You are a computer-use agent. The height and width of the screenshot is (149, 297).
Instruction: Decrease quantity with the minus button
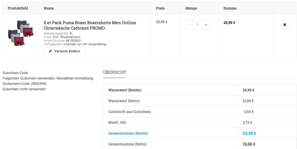(x=189, y=25)
